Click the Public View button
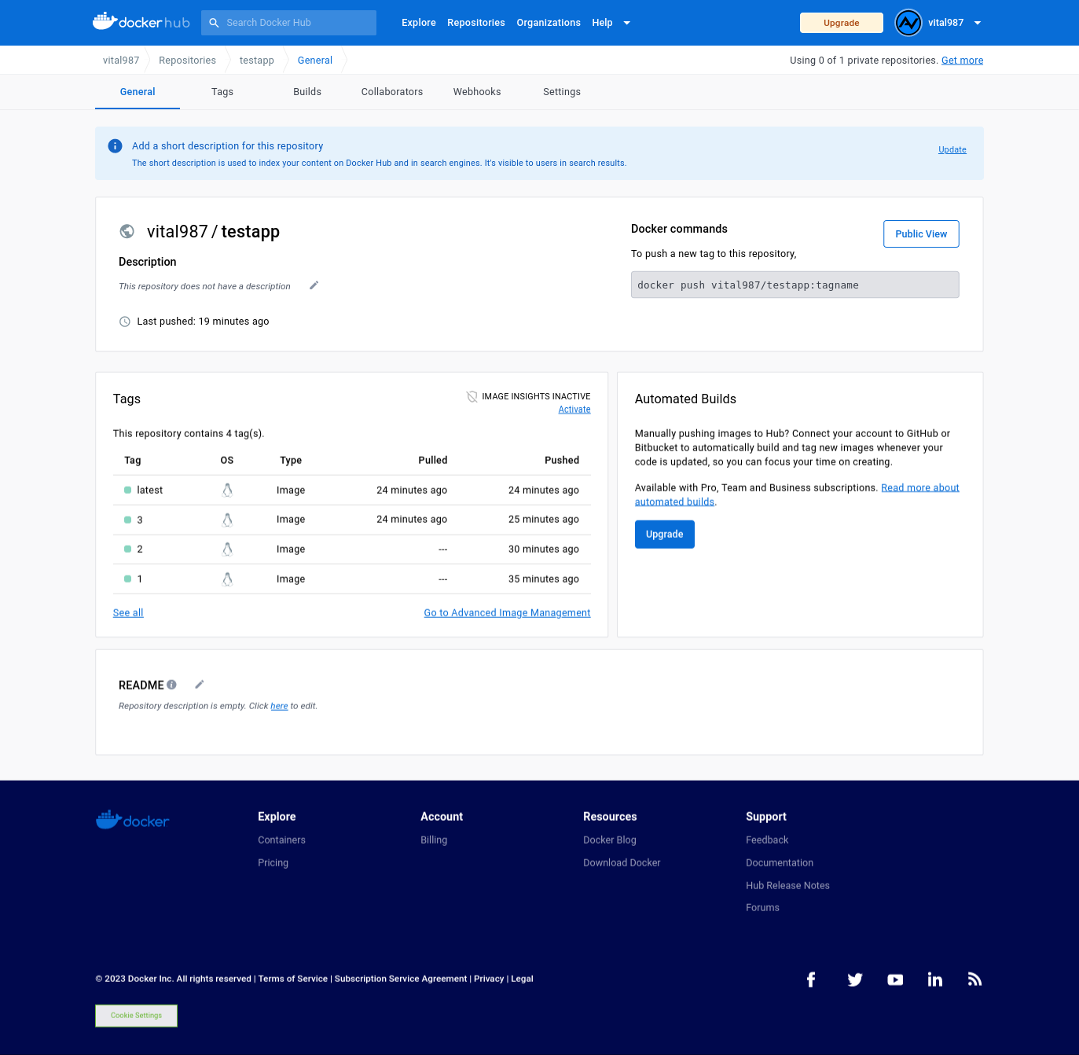This screenshot has width=1079, height=1055. [921, 234]
